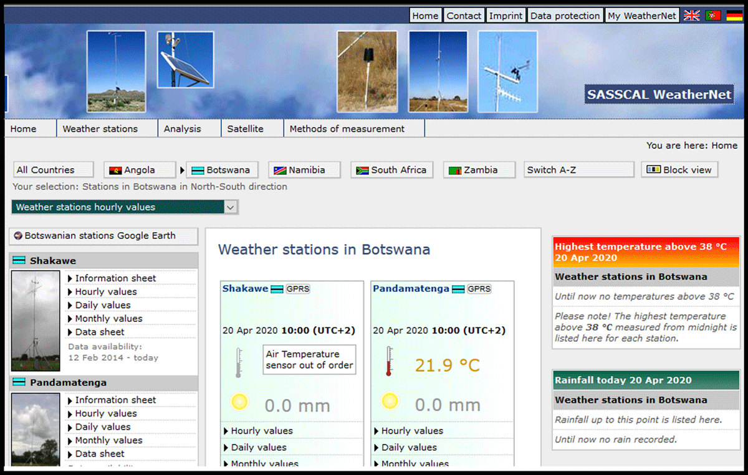
Task: Open the My WeatherNet link
Action: (x=642, y=16)
